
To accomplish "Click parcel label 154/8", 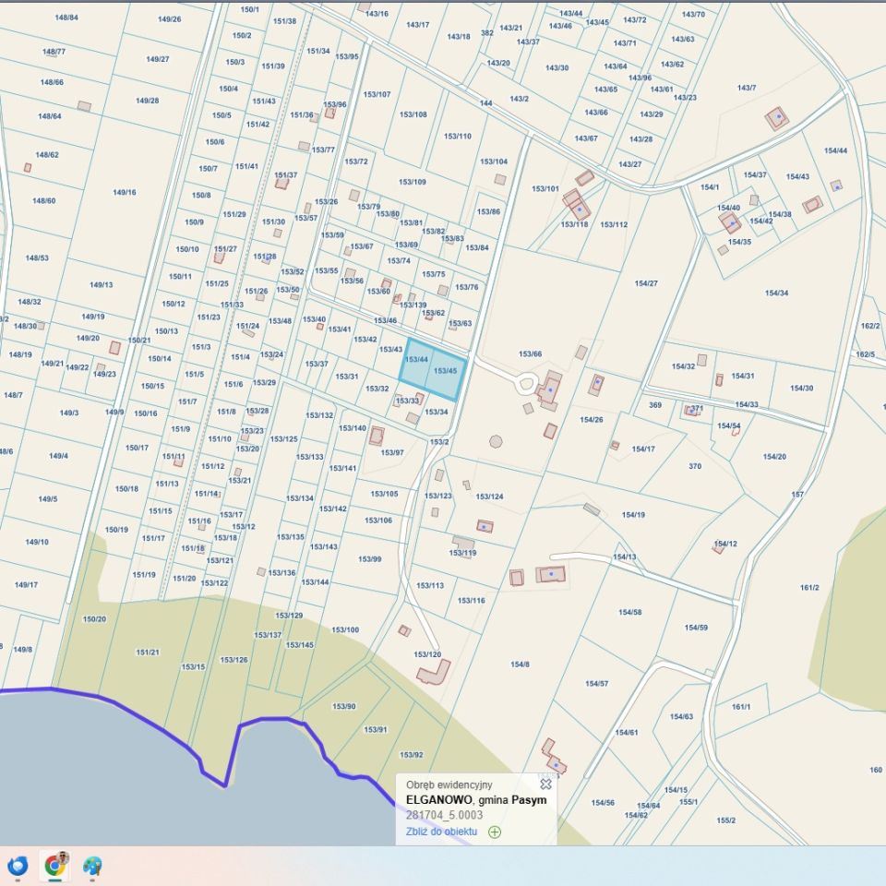I will coord(520,664).
